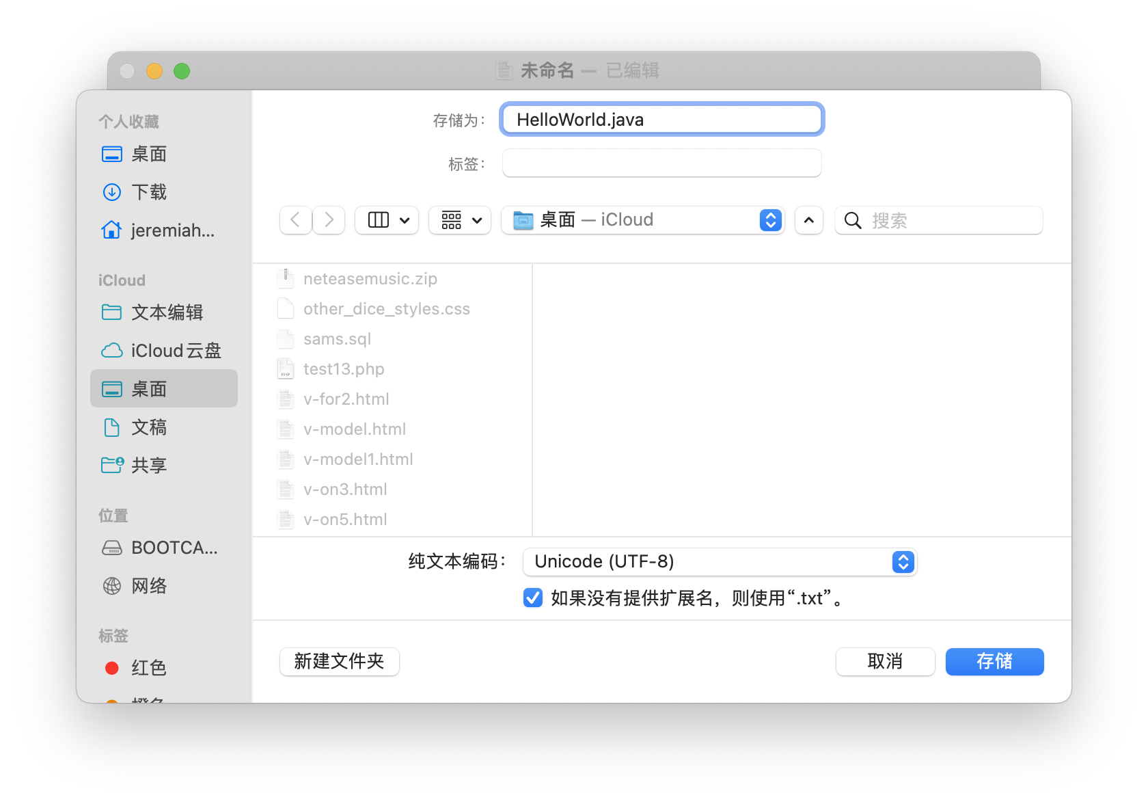Image resolution: width=1148 pixels, height=804 pixels.
Task: Toggle the use ".txt" extension checkbox
Action: [x=533, y=598]
